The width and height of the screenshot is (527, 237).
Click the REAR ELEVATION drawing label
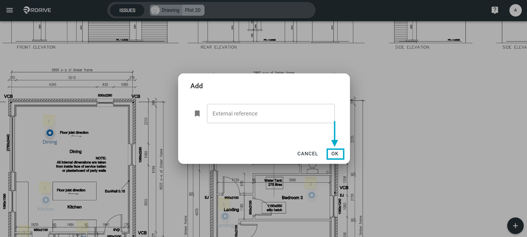click(219, 47)
